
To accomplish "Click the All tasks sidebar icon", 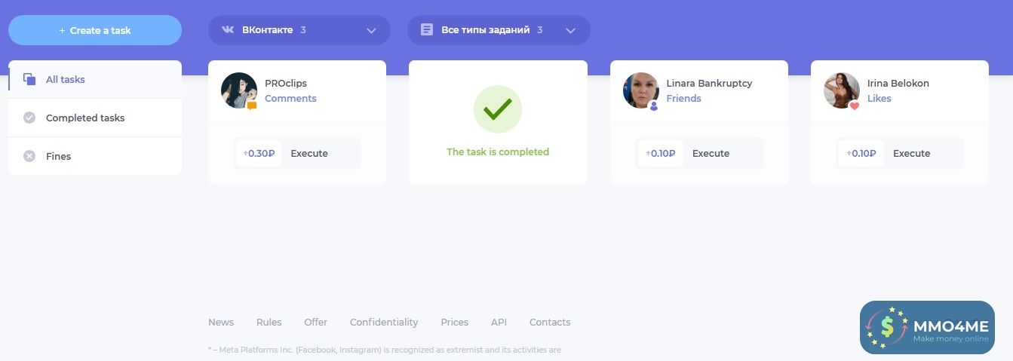I will point(29,79).
